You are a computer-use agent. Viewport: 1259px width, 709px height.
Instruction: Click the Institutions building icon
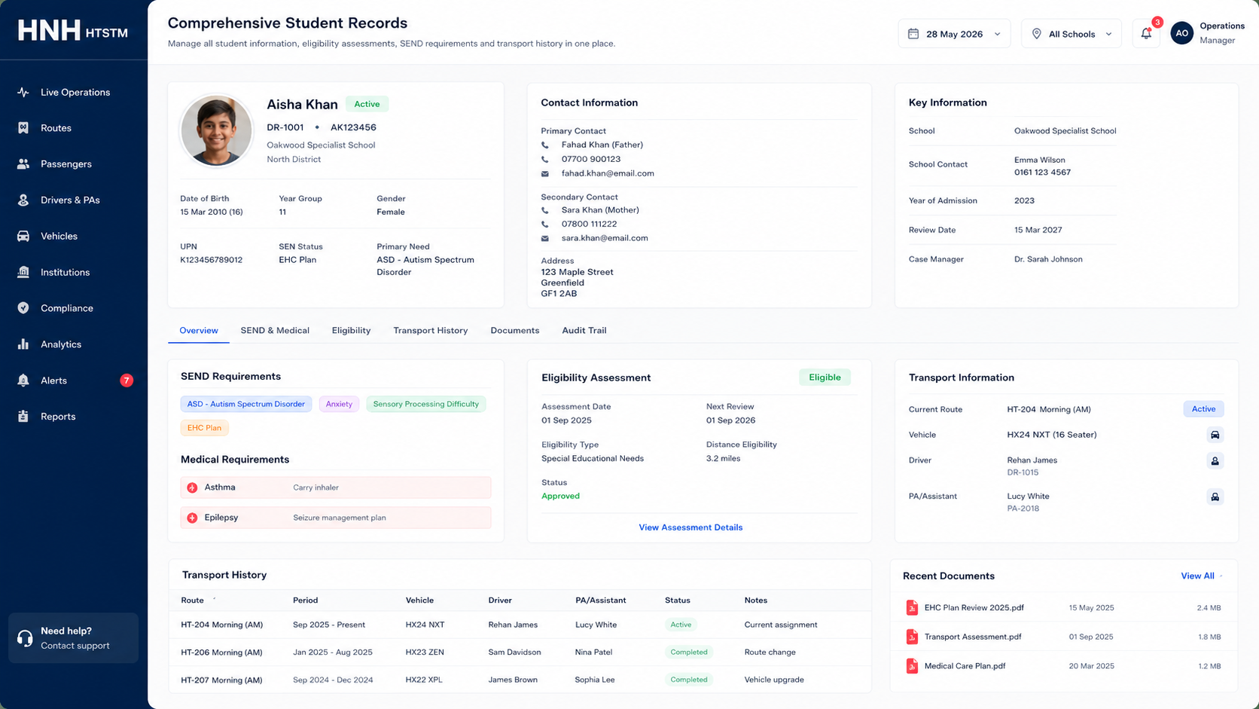(23, 272)
